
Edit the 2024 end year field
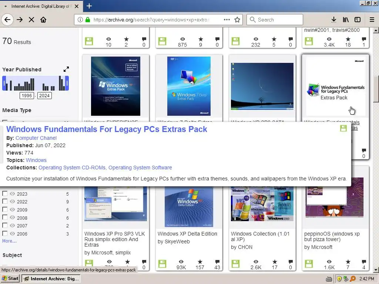tap(44, 96)
